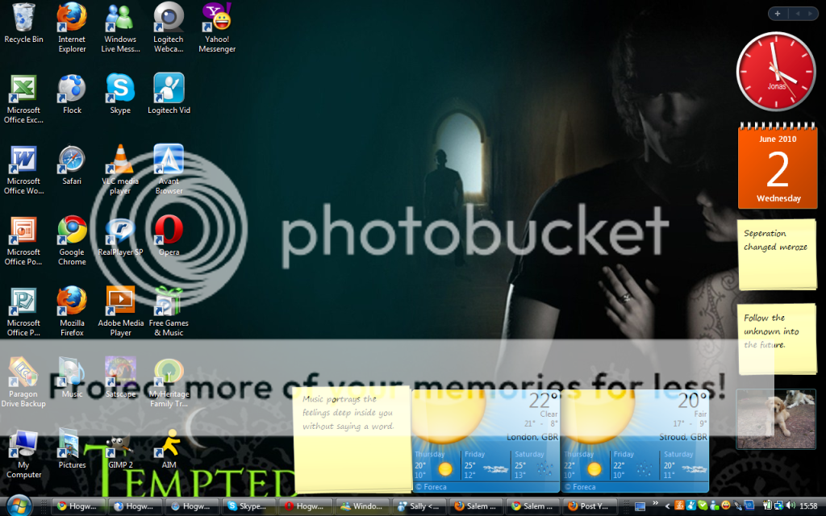Click the network connection tray icon
826x516 pixels.
(778, 506)
